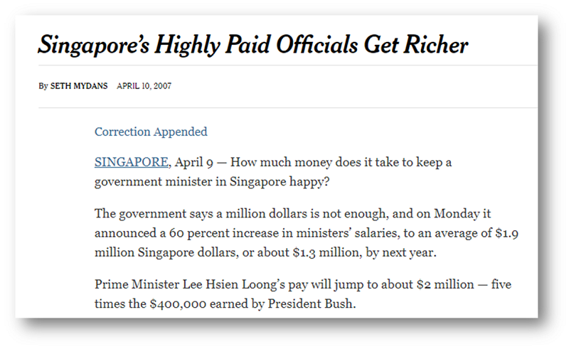Follow the SINGAPORE dateline hyperlink
This screenshot has height=349, width=569.
pos(132,162)
